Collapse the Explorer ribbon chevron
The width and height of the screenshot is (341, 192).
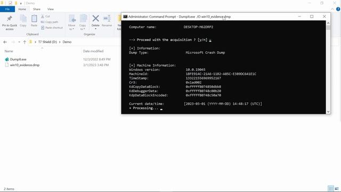tap(332, 9)
